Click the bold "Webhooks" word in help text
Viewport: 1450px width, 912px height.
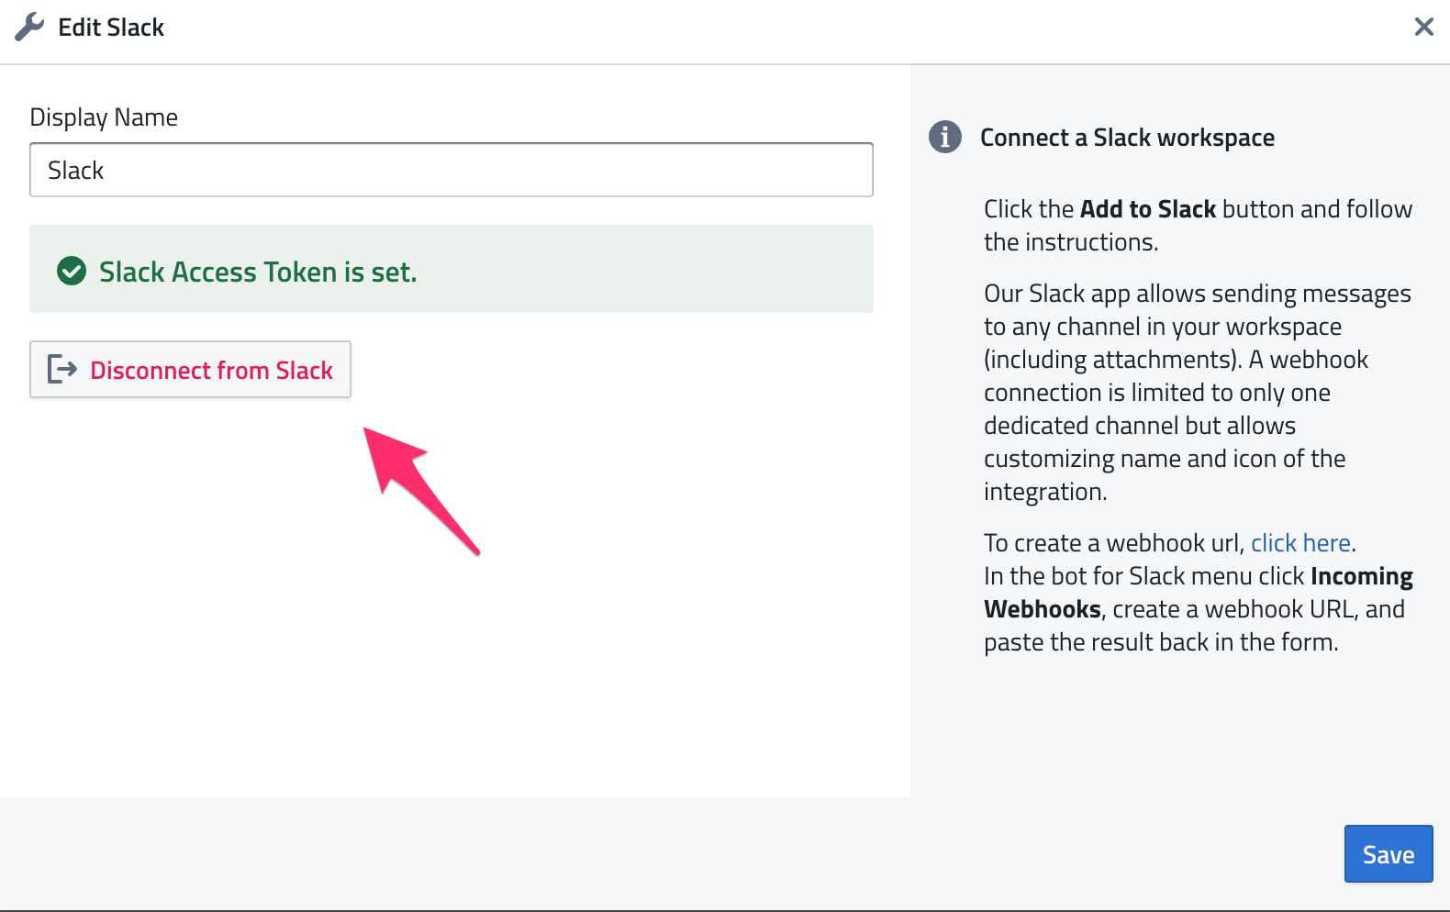point(1042,609)
